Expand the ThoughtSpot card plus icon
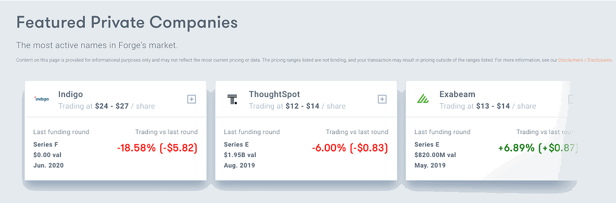Viewport: 616px width, 203px height. pos(382,99)
